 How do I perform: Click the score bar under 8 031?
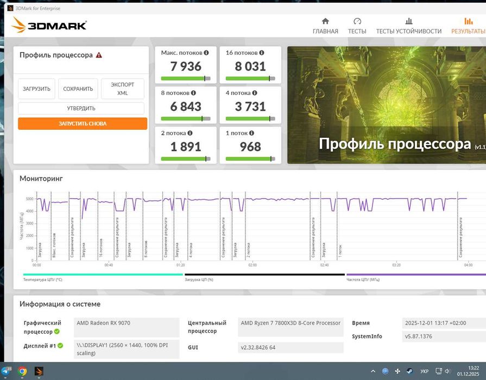pyautogui.click(x=250, y=78)
